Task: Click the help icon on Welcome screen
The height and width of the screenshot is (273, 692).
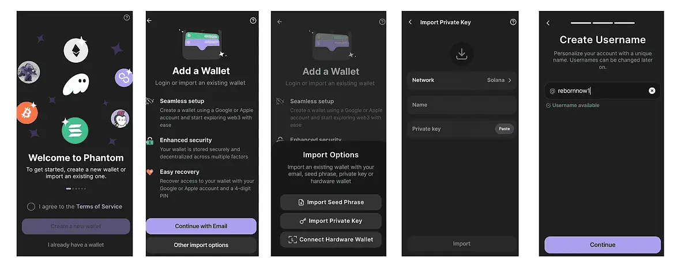Action: point(127,18)
